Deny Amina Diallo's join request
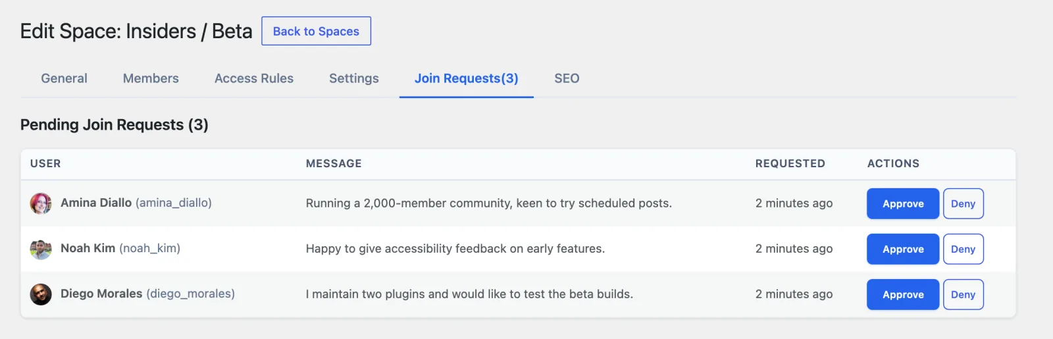Viewport: 1053px width, 339px height. [x=963, y=203]
